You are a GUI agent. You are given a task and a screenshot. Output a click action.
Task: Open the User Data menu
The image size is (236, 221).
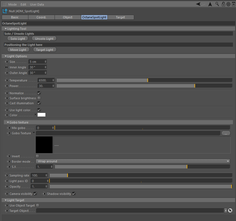pos(37,4)
